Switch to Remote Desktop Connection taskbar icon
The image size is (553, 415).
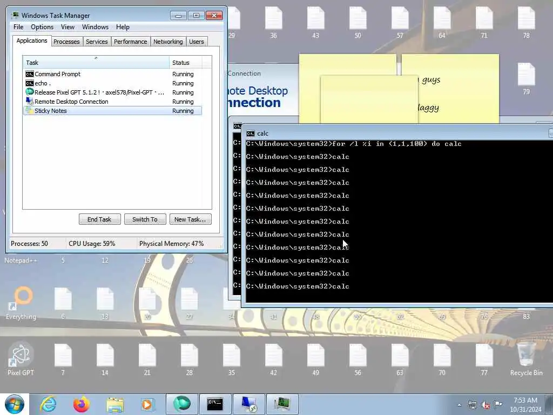(249, 404)
